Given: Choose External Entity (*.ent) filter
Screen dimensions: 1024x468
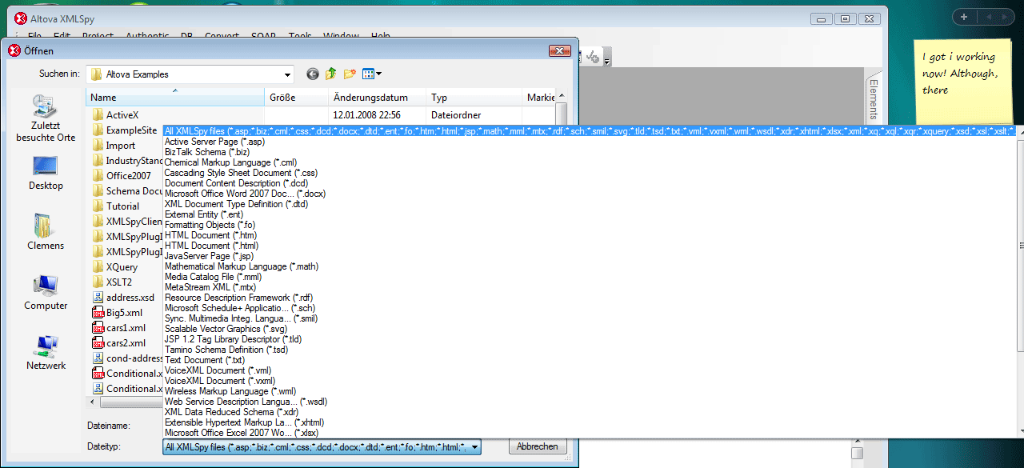Looking at the screenshot, I should [x=203, y=214].
